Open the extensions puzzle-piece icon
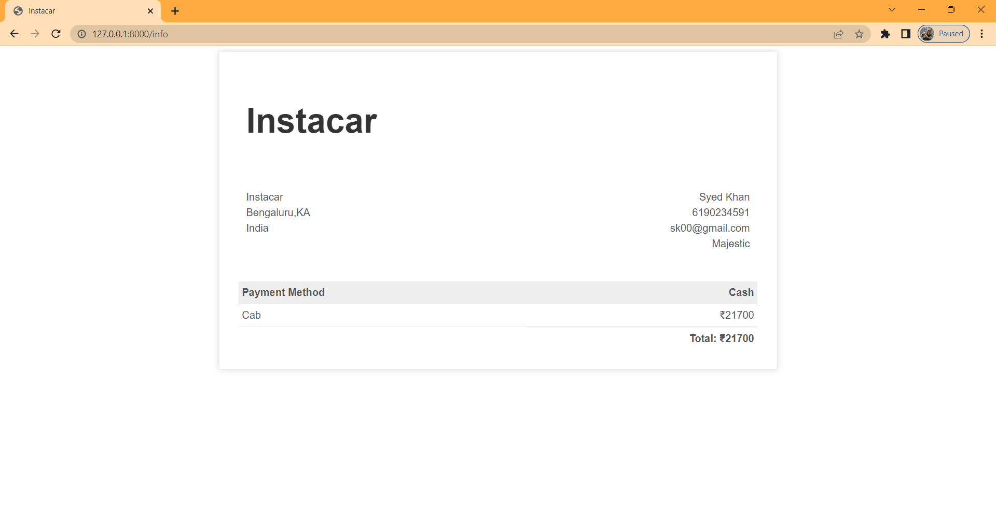Viewport: 996px width, 525px height. coord(886,34)
